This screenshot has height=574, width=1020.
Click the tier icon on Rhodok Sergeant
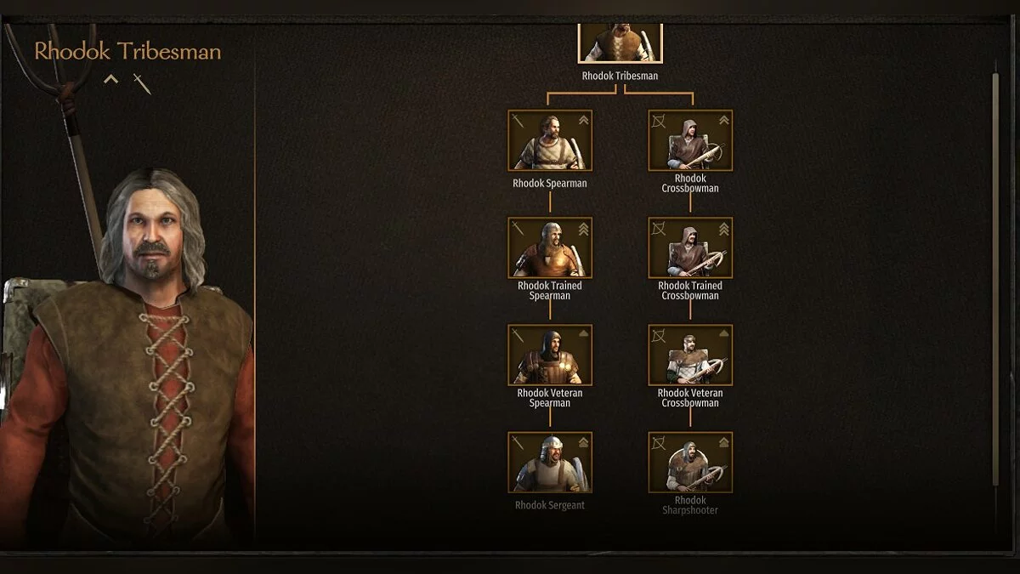[x=583, y=442]
